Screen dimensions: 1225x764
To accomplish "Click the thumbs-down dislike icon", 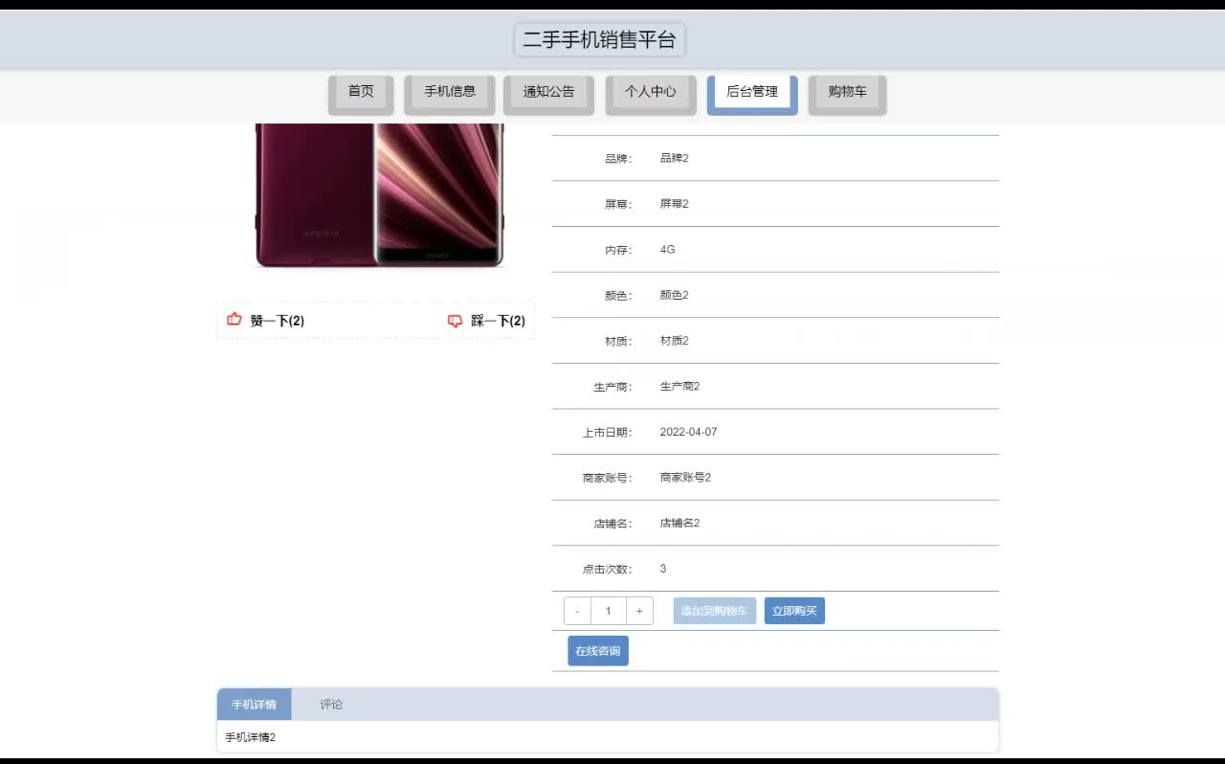I will tap(456, 321).
